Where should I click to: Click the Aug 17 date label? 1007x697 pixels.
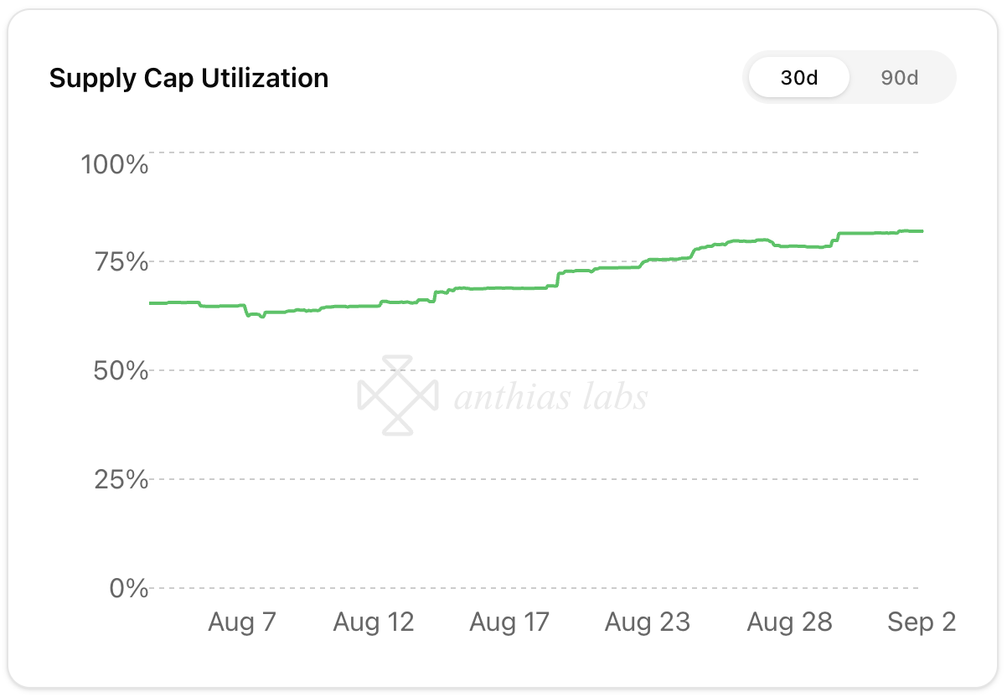pos(509,622)
